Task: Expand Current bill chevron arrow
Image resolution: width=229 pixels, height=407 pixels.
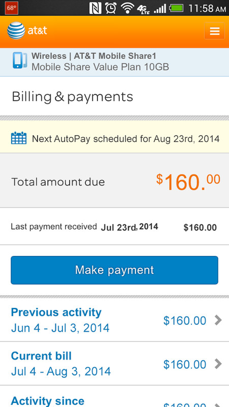Action: 218,364
